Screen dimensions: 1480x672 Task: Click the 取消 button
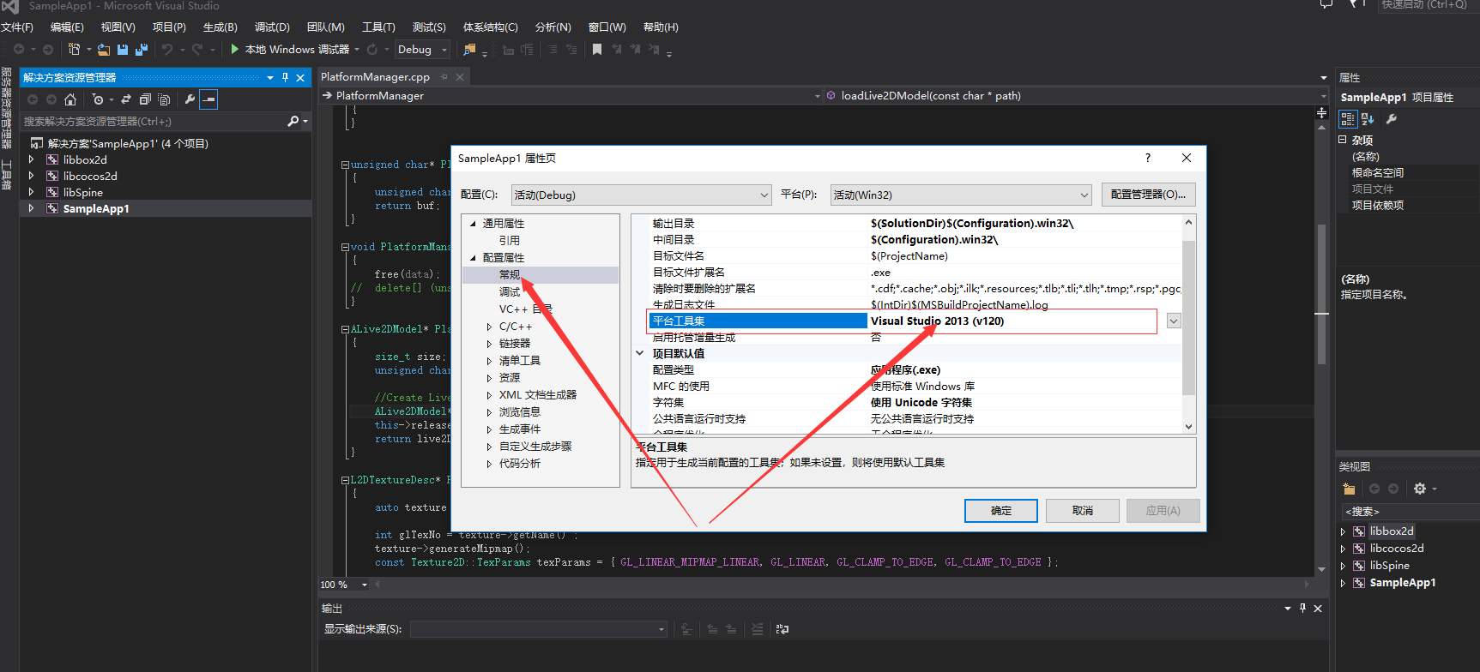tap(1083, 511)
